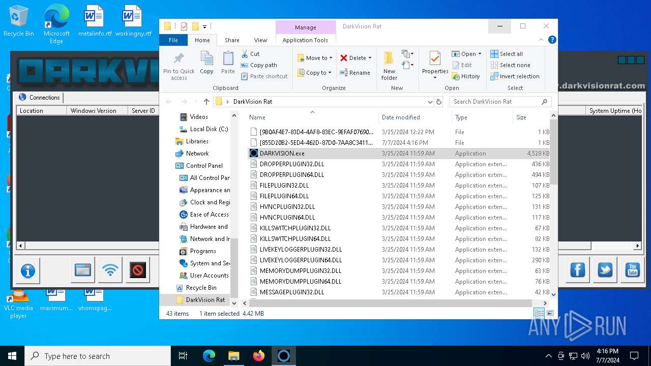
Task: Switch to details view layout
Action: tap(539, 313)
